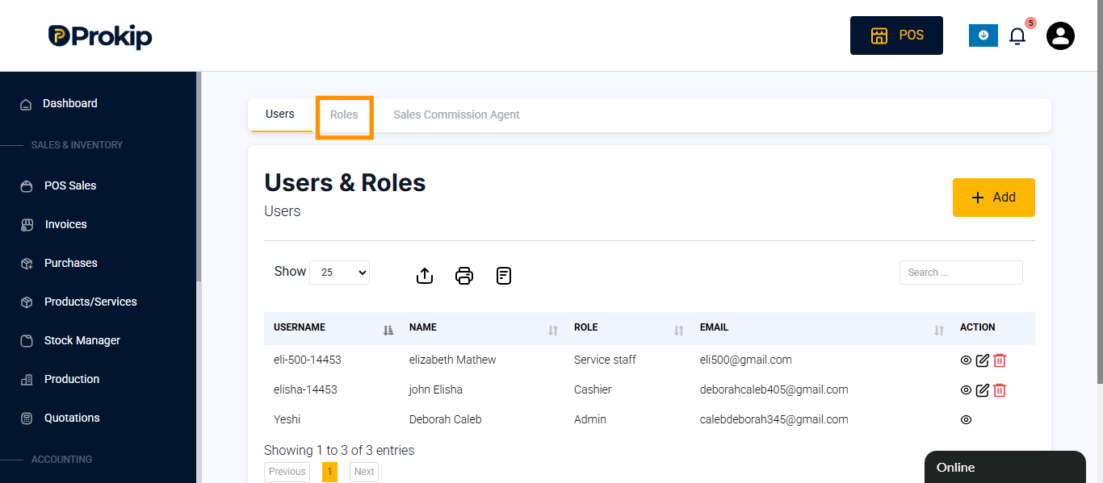
Task: Switch to the Sales Commission Agent tab
Action: pyautogui.click(x=456, y=115)
